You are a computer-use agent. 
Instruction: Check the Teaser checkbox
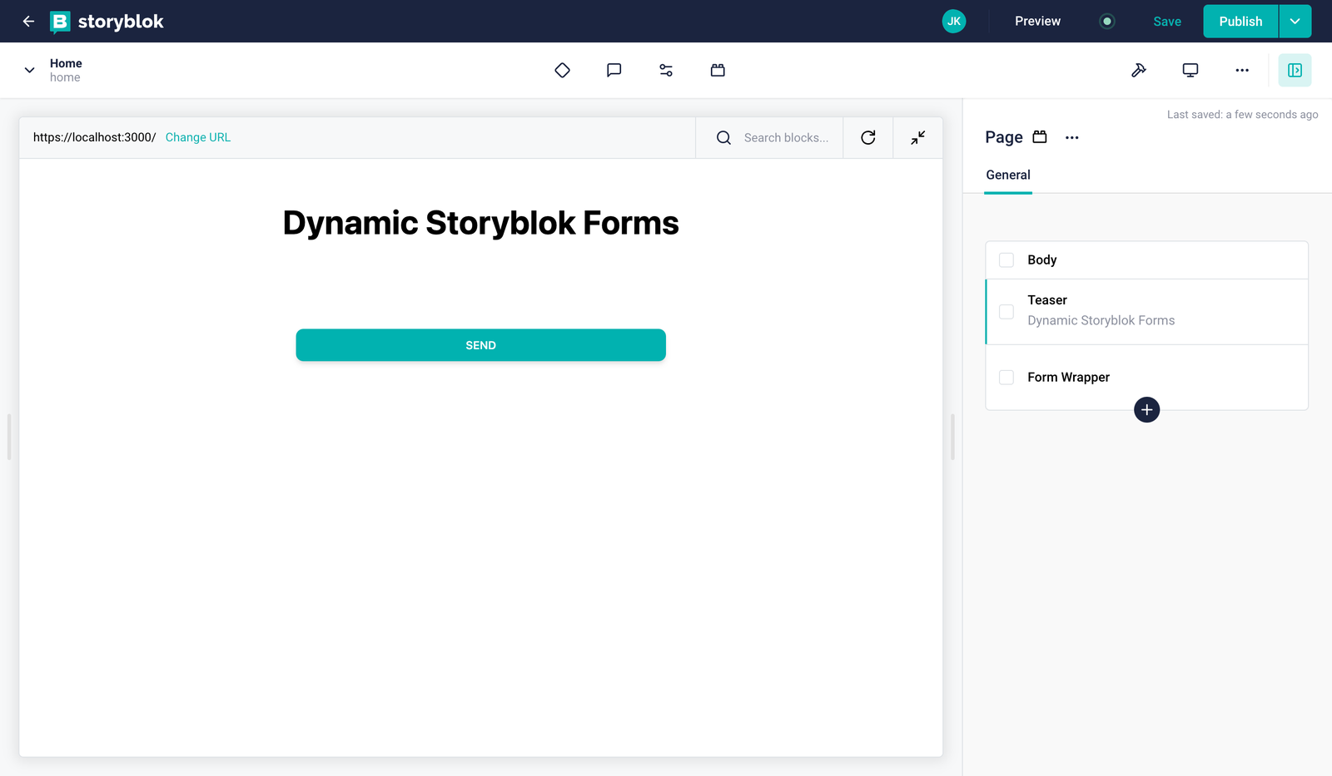pos(1006,312)
